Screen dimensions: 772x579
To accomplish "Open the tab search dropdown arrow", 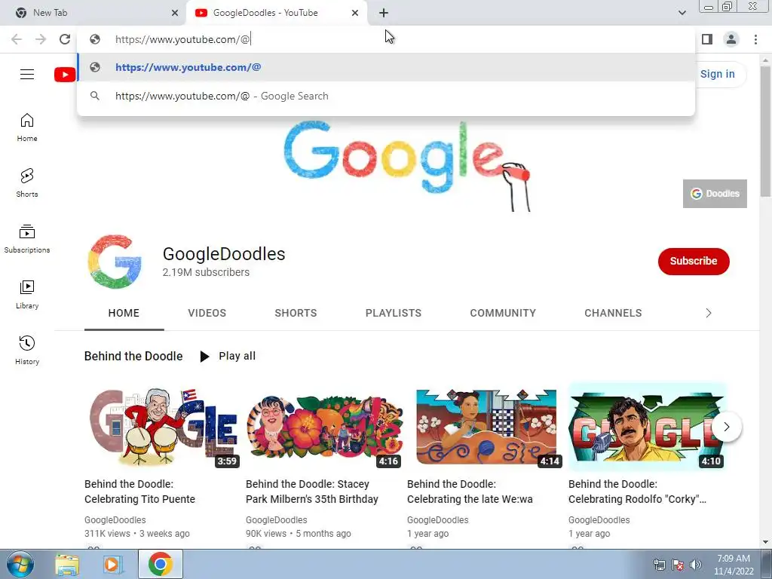I will pos(682,13).
